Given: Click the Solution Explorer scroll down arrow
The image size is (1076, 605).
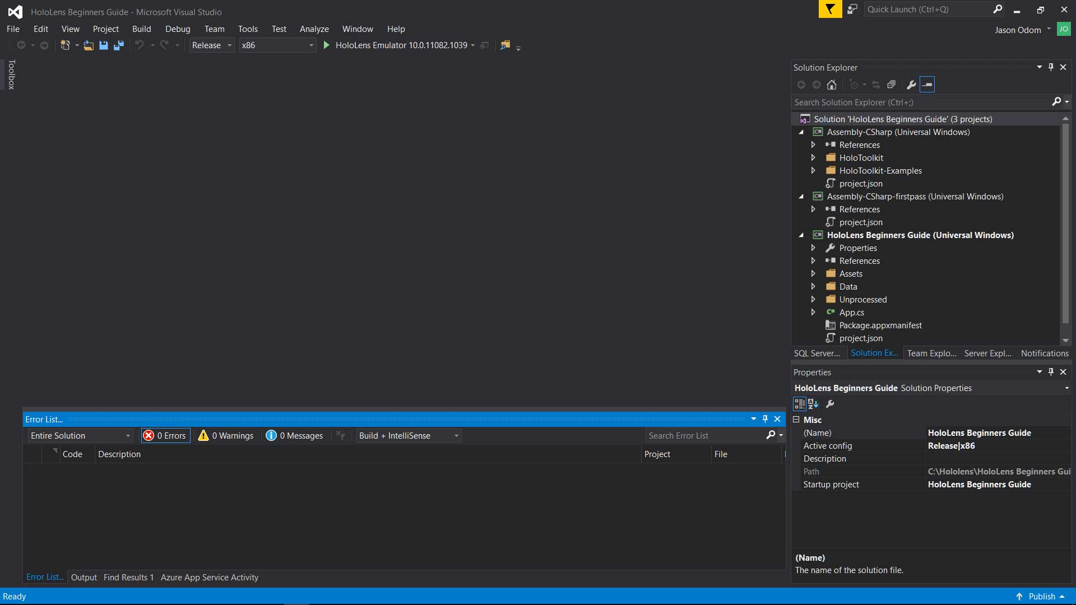Looking at the screenshot, I should [x=1065, y=341].
